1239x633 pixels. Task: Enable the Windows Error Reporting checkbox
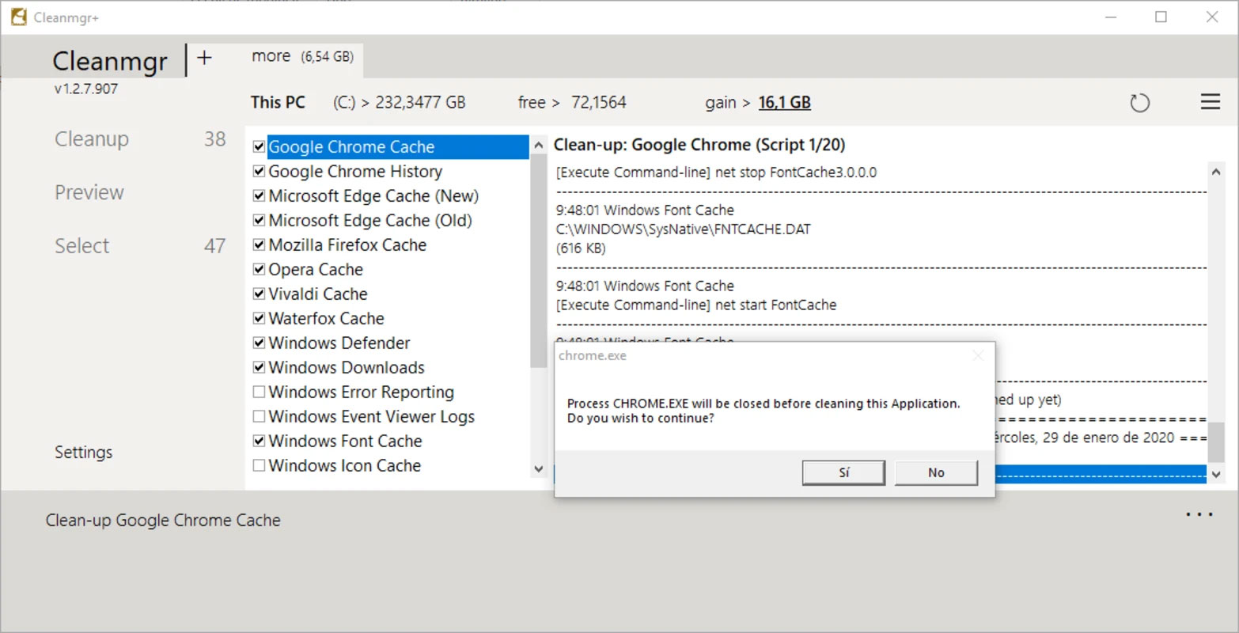coord(259,392)
